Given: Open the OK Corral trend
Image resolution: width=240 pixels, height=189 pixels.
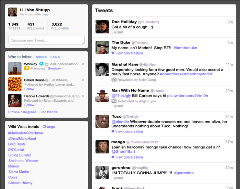Looking at the screenshot, I should coord(16,150).
